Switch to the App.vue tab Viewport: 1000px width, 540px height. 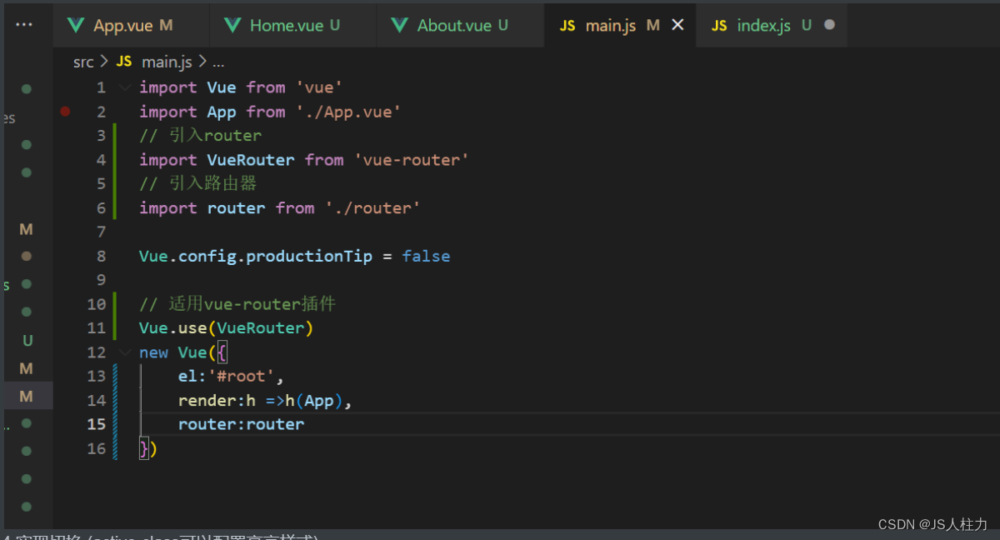(x=131, y=25)
